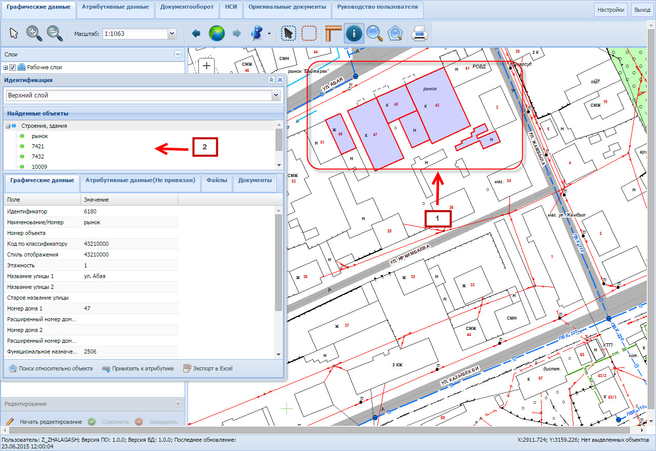Click the Настройки button
This screenshot has height=451, width=656.
610,10
